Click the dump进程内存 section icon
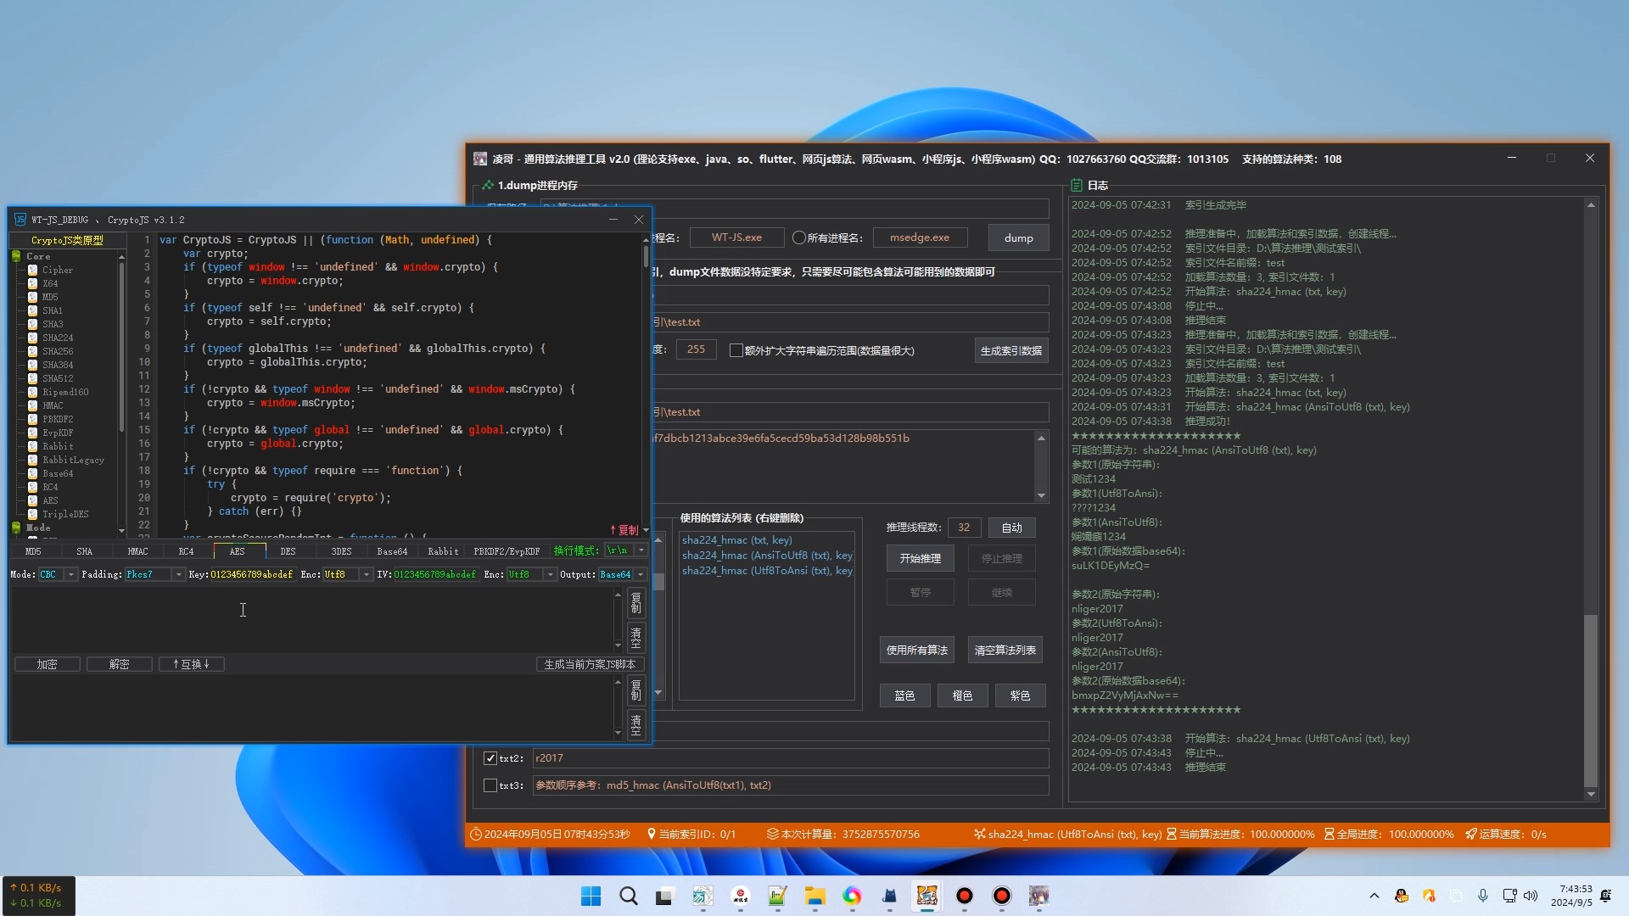Image resolution: width=1629 pixels, height=916 pixels. (x=487, y=185)
